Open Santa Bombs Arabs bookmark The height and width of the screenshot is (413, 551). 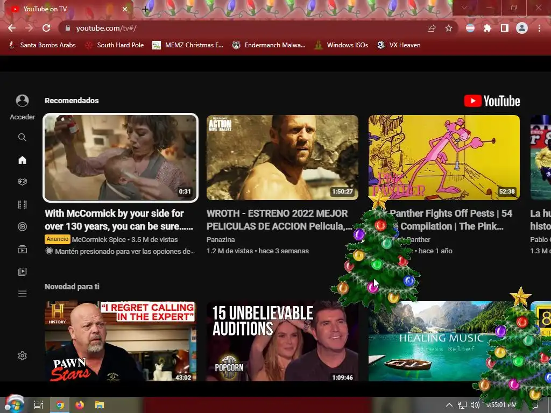42,45
